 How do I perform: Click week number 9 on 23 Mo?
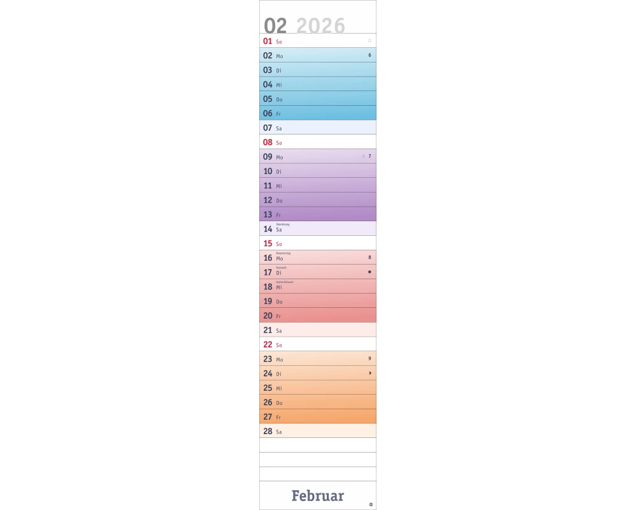[x=369, y=359]
